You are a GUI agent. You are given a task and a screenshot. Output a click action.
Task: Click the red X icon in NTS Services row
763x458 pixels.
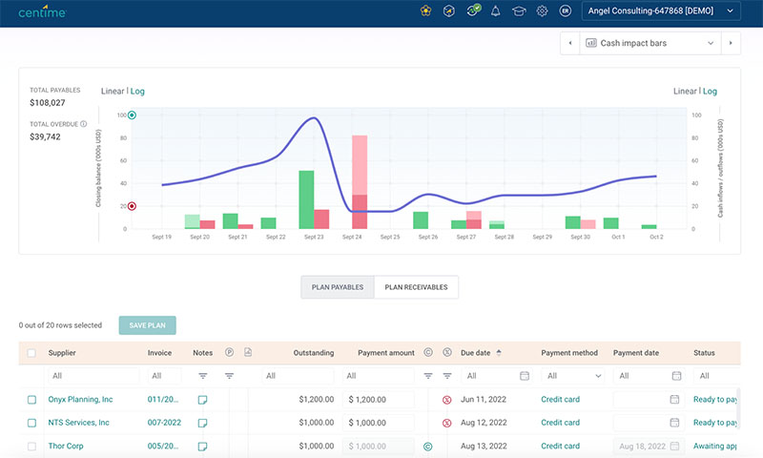[x=446, y=423]
